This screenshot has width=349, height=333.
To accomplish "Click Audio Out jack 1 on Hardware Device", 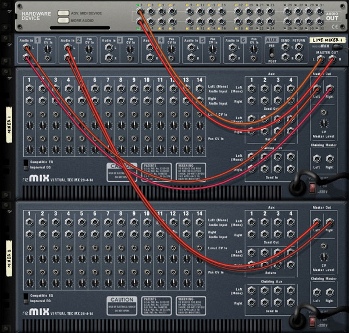I will coord(140,11).
